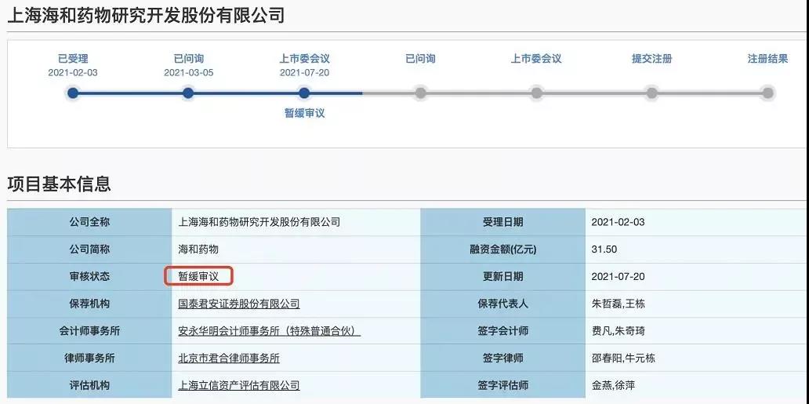Click the 审核状态 row header

pos(89,276)
